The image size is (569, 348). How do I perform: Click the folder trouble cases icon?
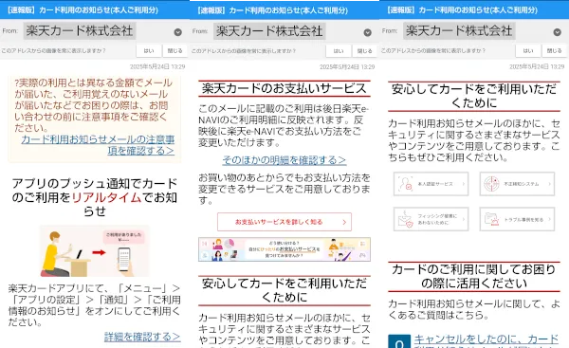(x=491, y=219)
